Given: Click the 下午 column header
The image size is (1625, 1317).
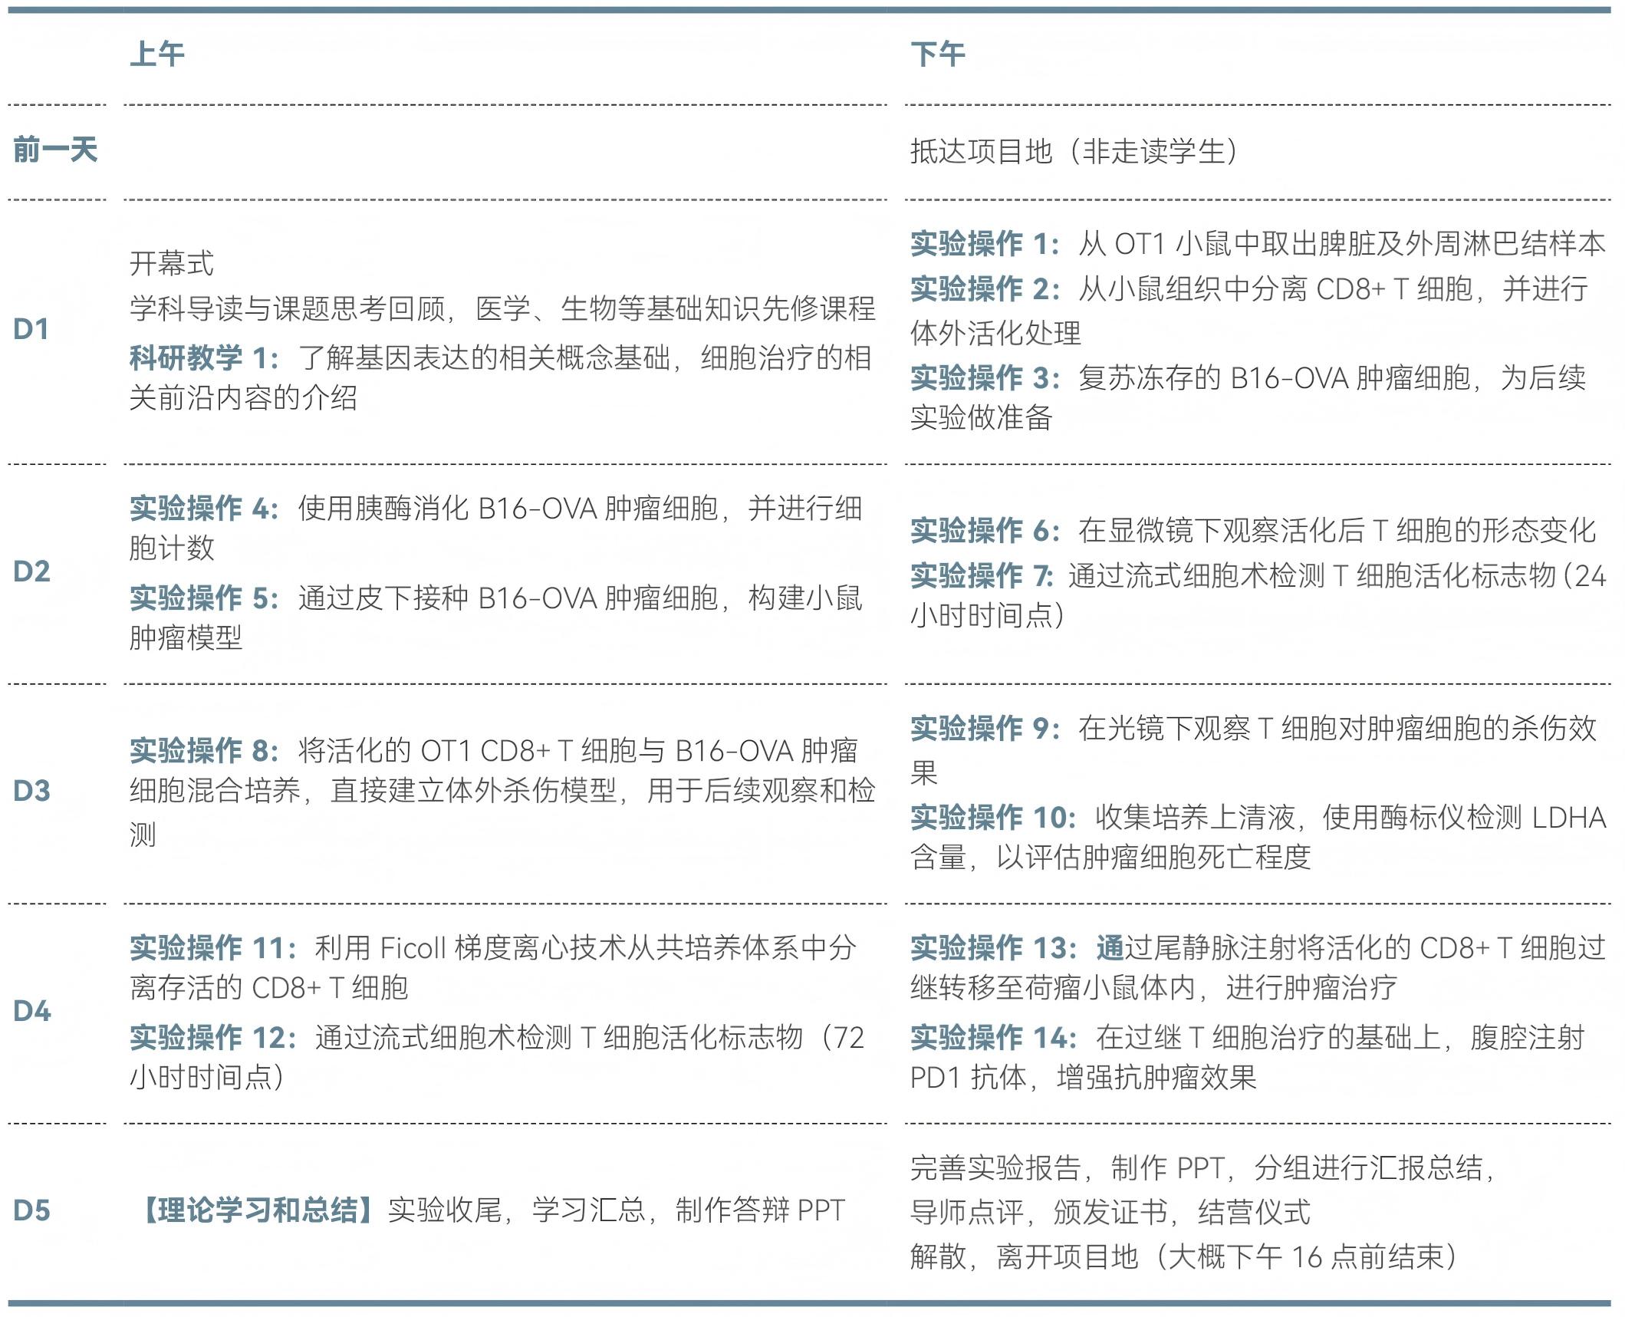Looking at the screenshot, I should [937, 54].
